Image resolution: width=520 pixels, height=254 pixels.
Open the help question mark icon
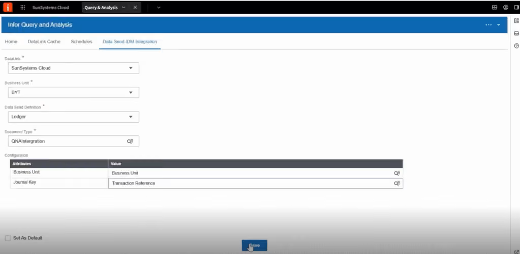coord(516,46)
